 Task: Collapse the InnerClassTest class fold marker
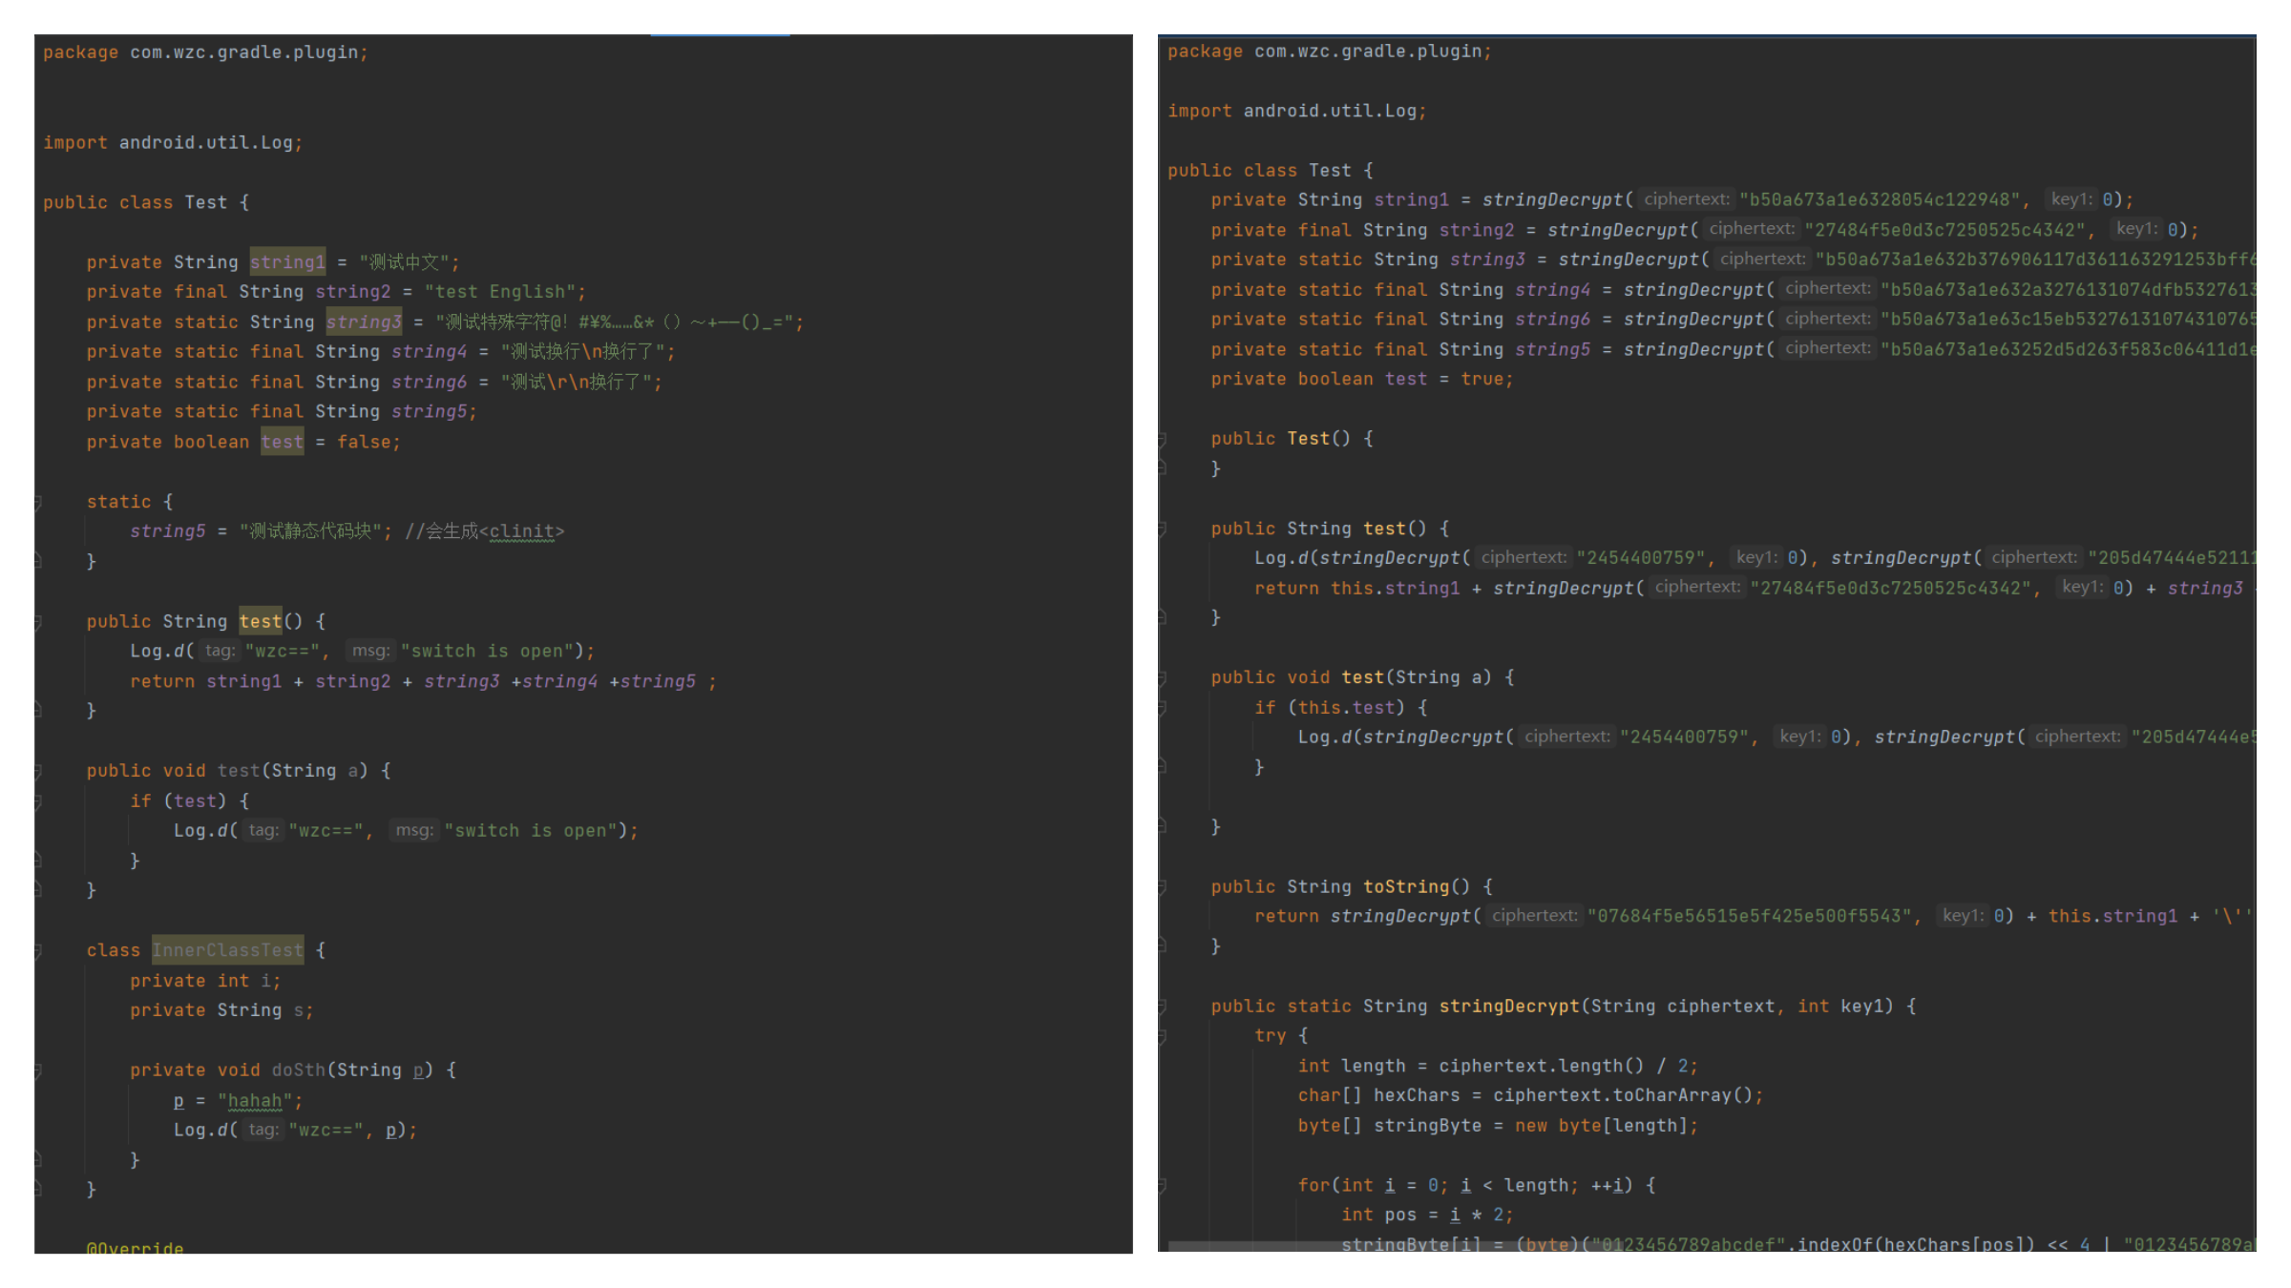tap(38, 950)
